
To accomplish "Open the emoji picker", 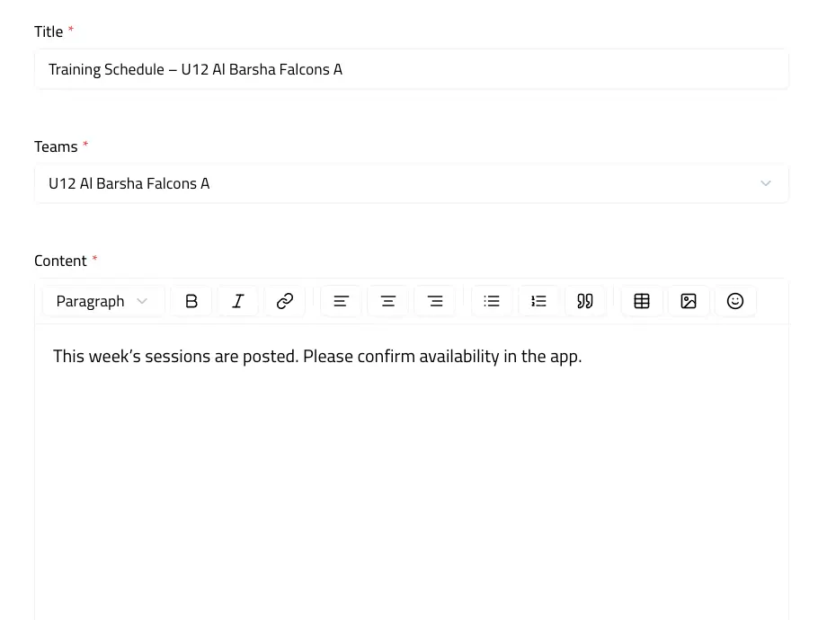I will 735,301.
